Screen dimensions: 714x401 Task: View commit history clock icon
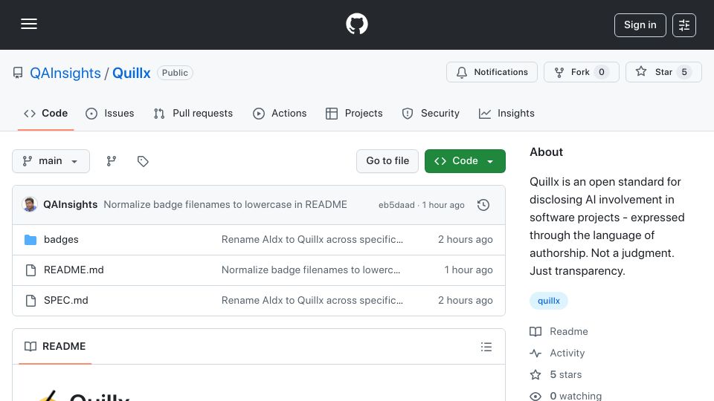(483, 205)
